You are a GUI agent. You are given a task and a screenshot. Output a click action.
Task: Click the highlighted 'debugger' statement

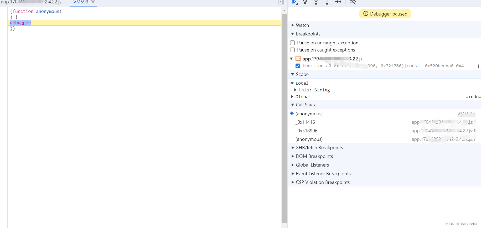20,23
